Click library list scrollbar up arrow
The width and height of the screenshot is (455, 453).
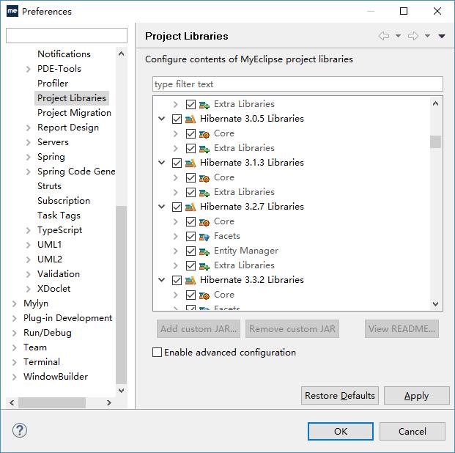(435, 103)
